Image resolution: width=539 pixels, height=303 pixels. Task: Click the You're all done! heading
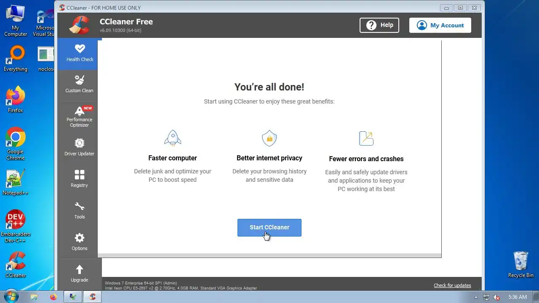click(x=269, y=87)
